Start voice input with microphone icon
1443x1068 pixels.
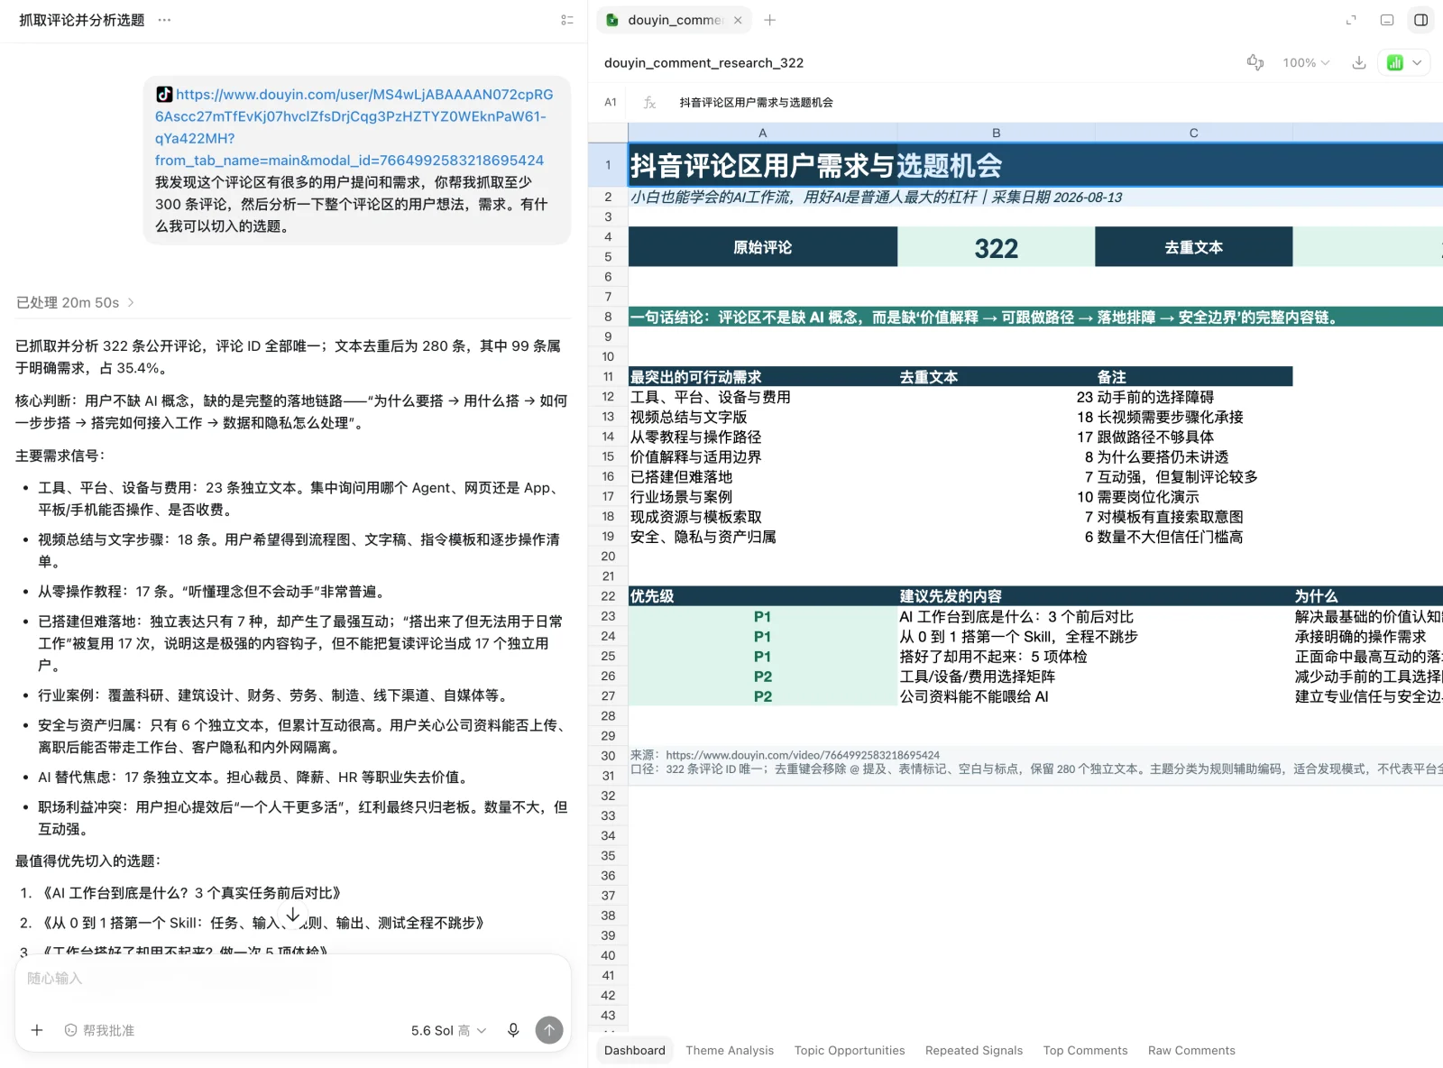point(513,1030)
